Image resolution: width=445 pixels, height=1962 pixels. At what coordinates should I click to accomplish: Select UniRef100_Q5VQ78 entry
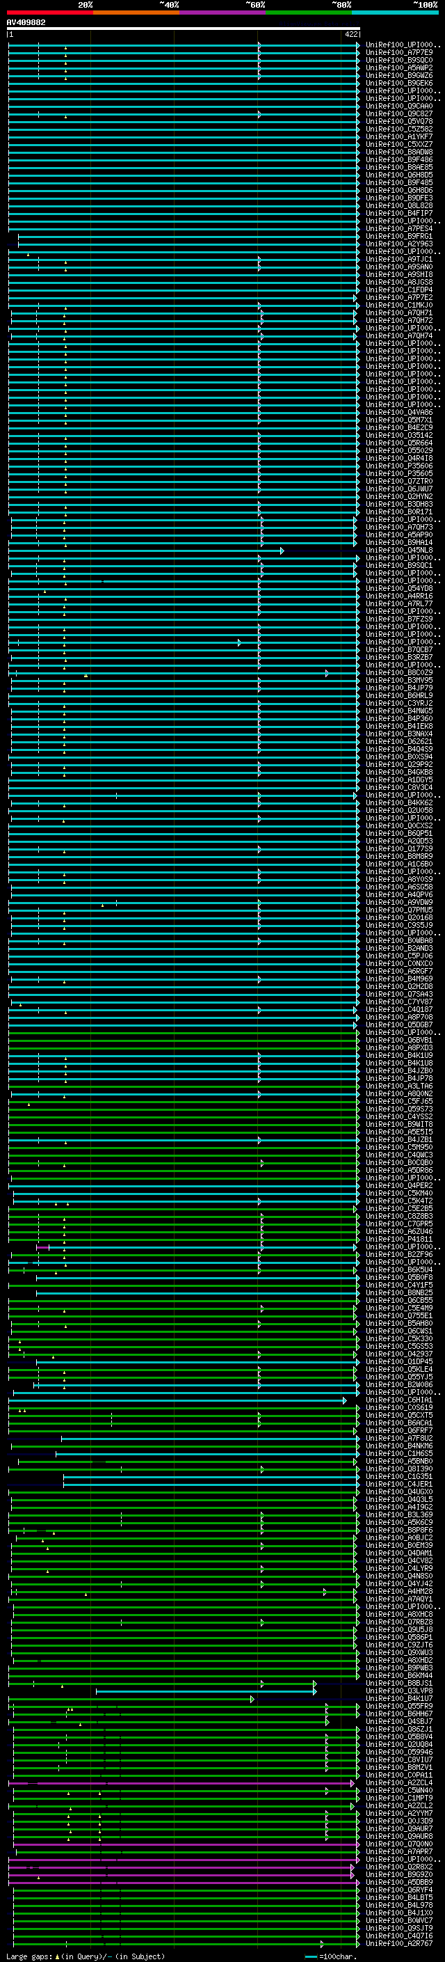(x=398, y=121)
